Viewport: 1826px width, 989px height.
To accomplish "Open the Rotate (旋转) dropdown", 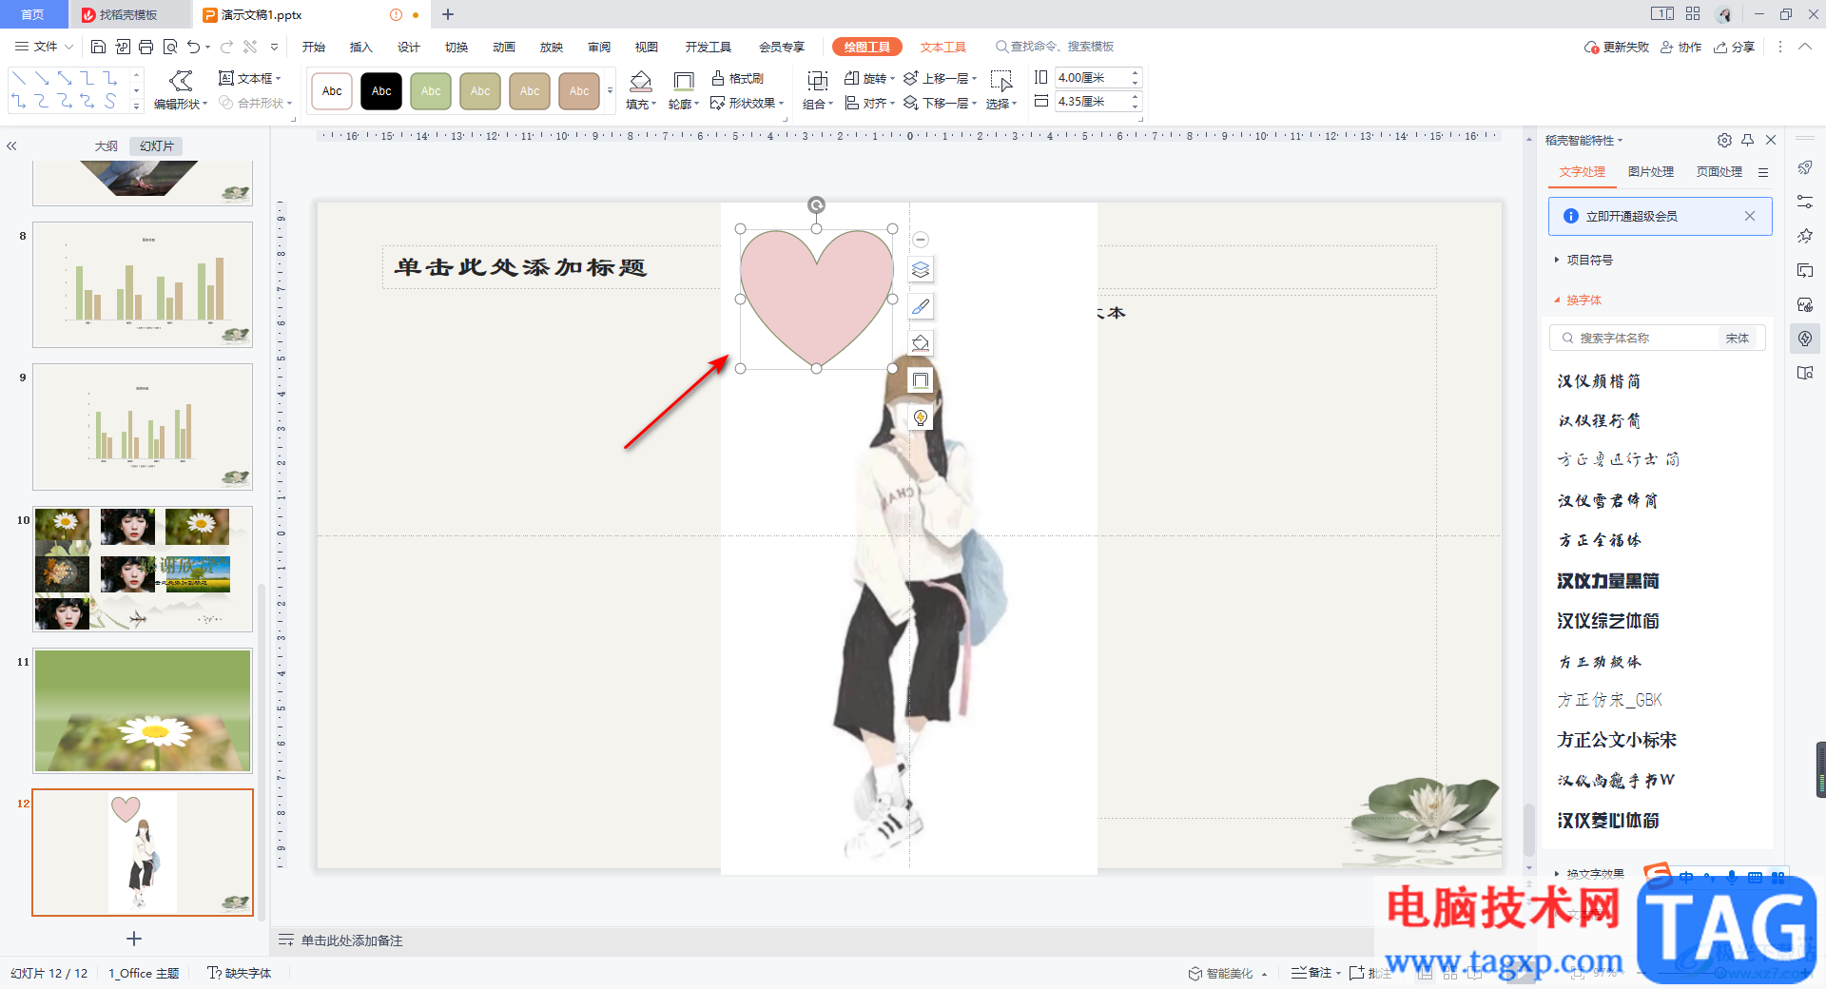I will tap(877, 78).
